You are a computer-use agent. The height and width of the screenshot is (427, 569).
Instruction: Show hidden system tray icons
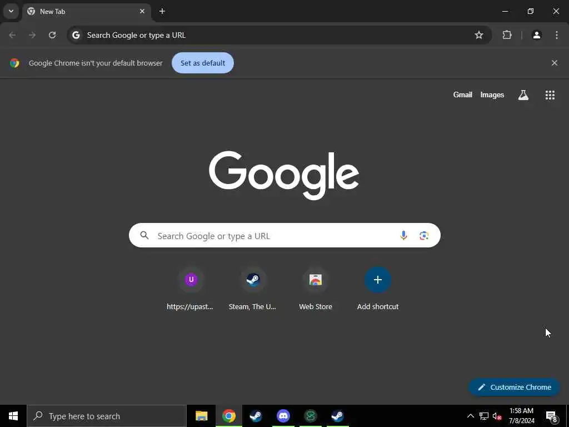470,416
